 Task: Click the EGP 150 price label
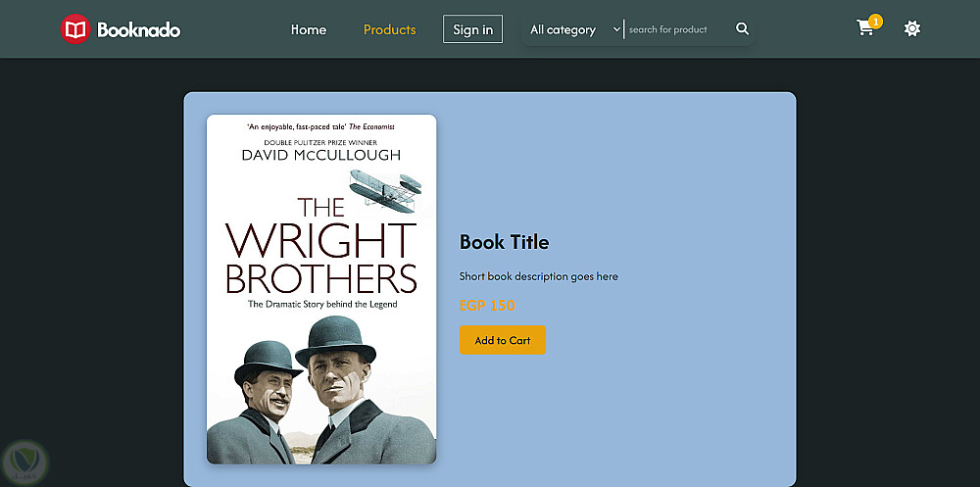487,306
